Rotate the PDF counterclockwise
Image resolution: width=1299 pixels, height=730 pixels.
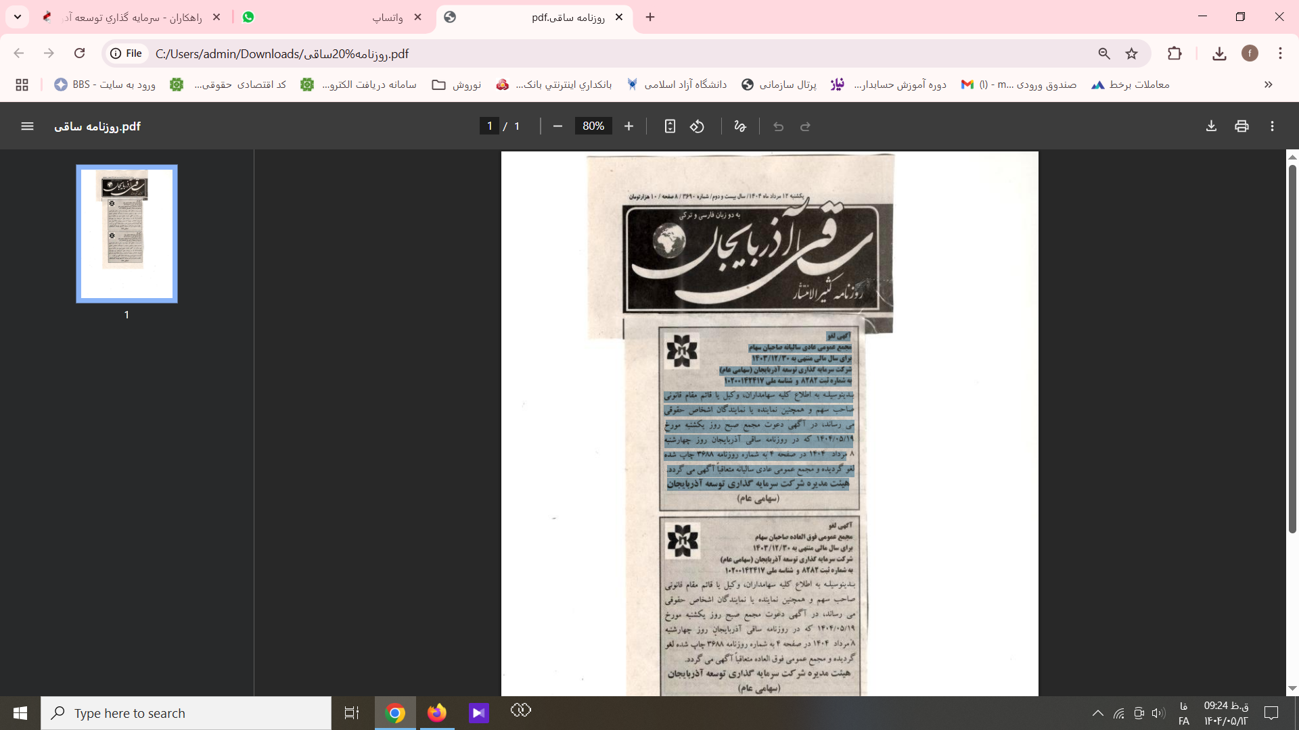point(697,126)
